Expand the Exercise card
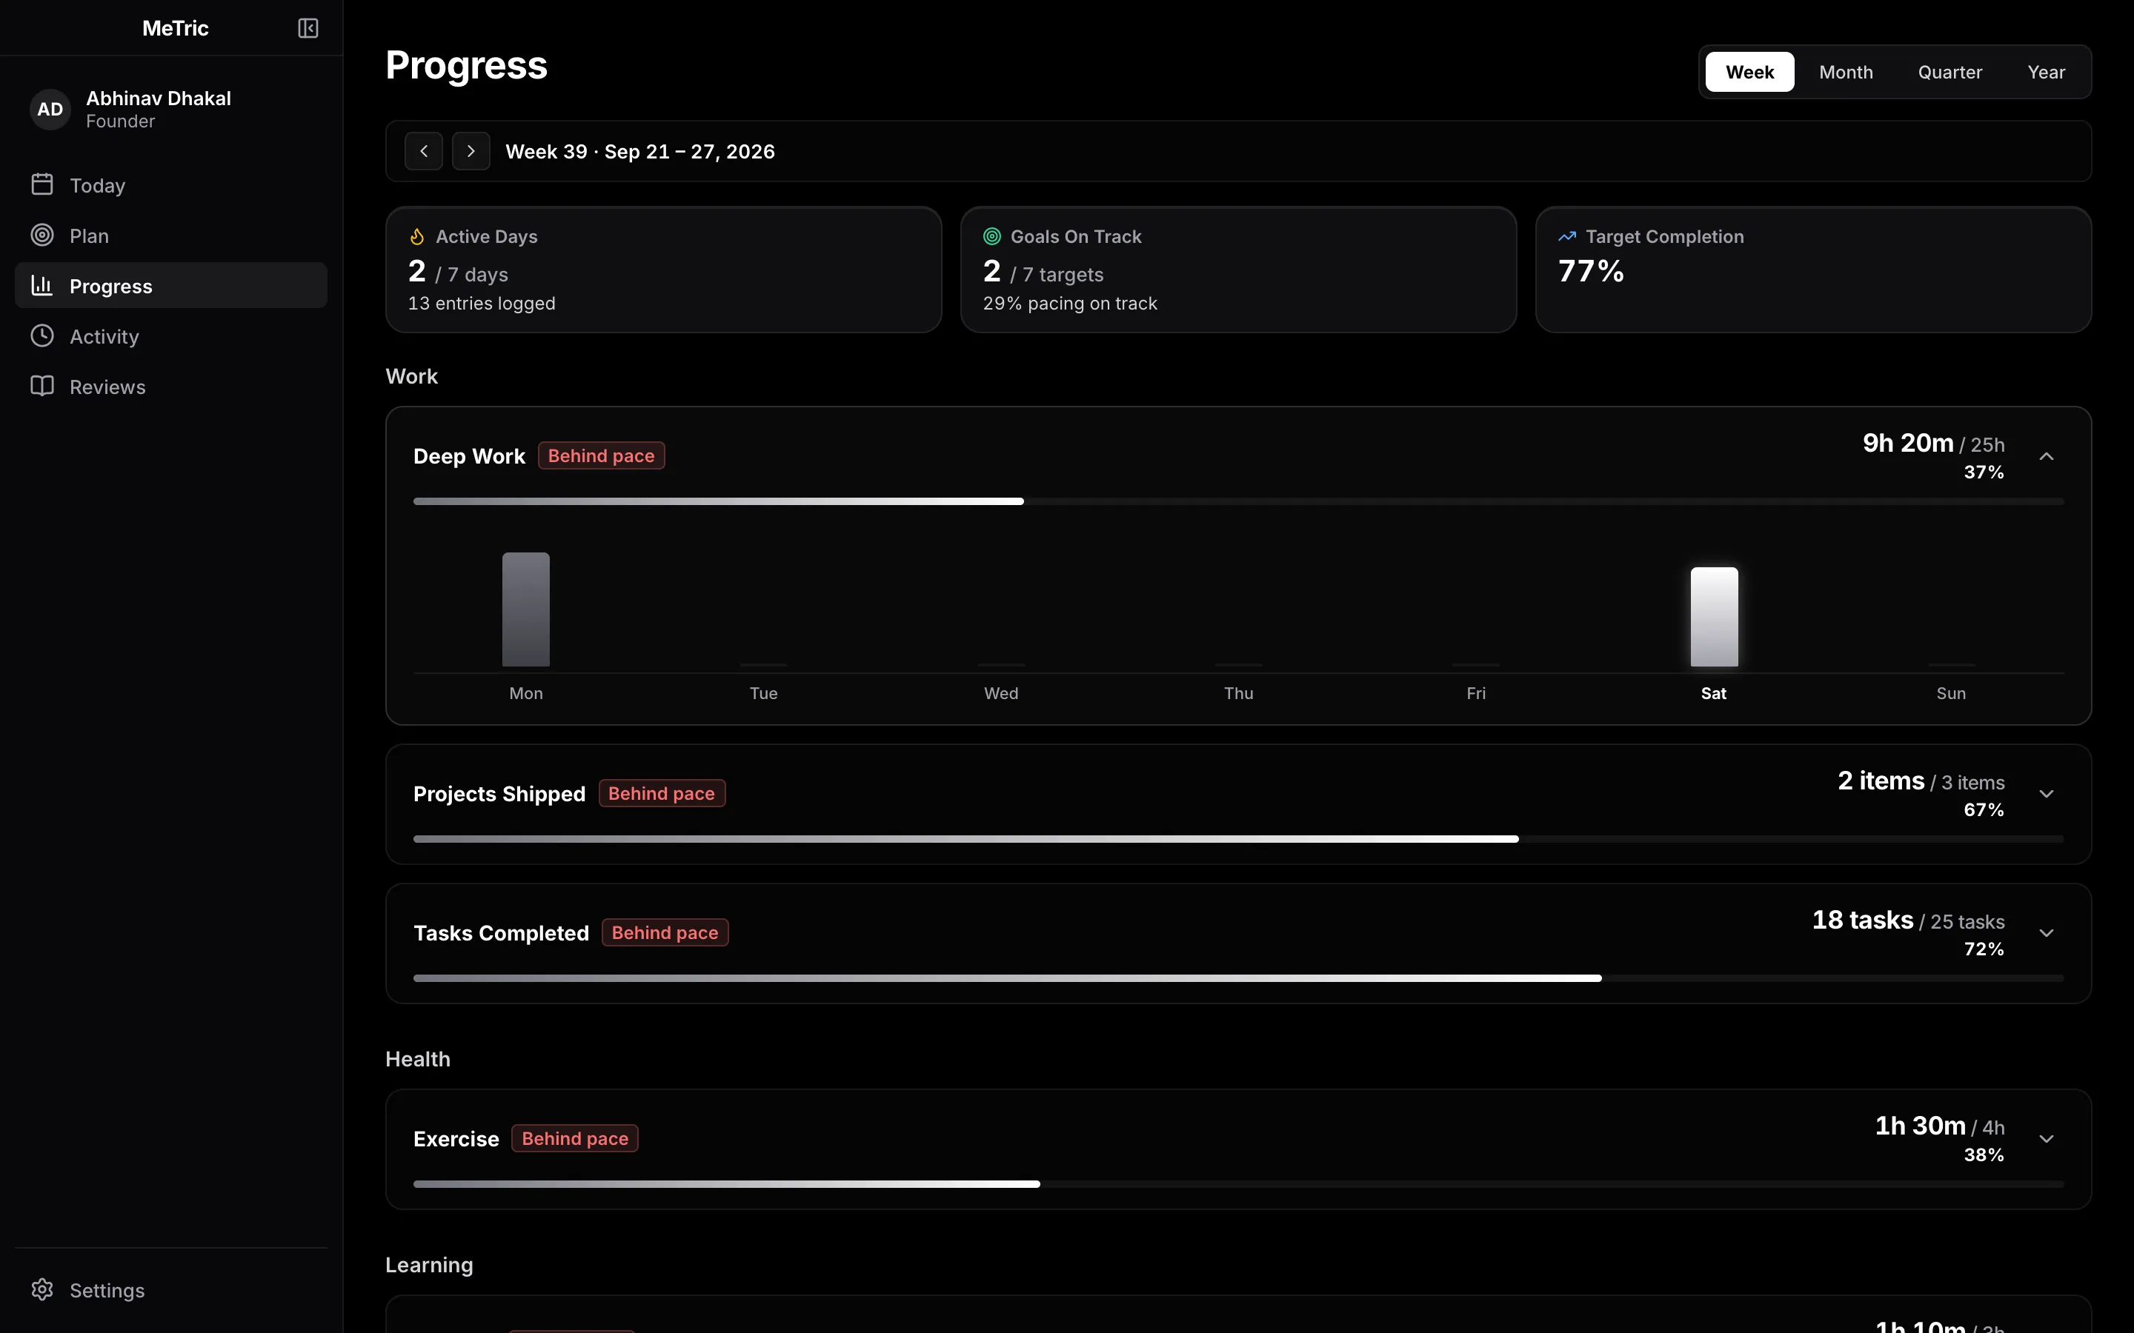2134x1333 pixels. tap(2047, 1138)
